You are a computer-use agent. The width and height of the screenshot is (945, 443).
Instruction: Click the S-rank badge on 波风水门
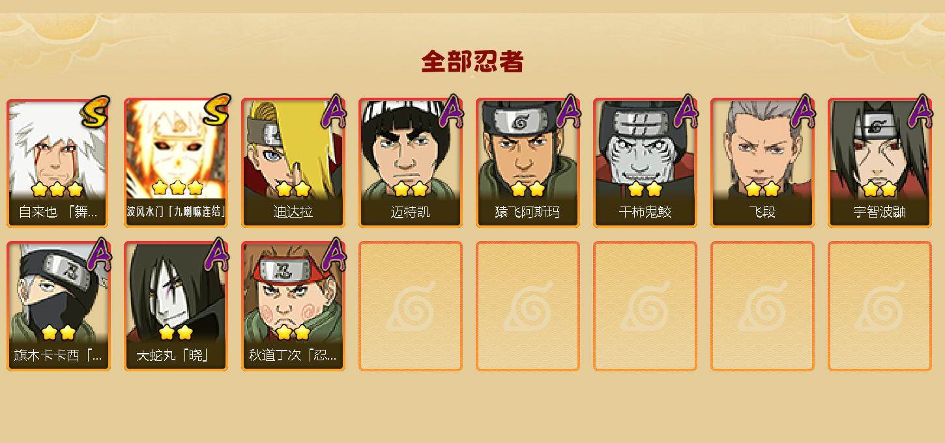[216, 111]
